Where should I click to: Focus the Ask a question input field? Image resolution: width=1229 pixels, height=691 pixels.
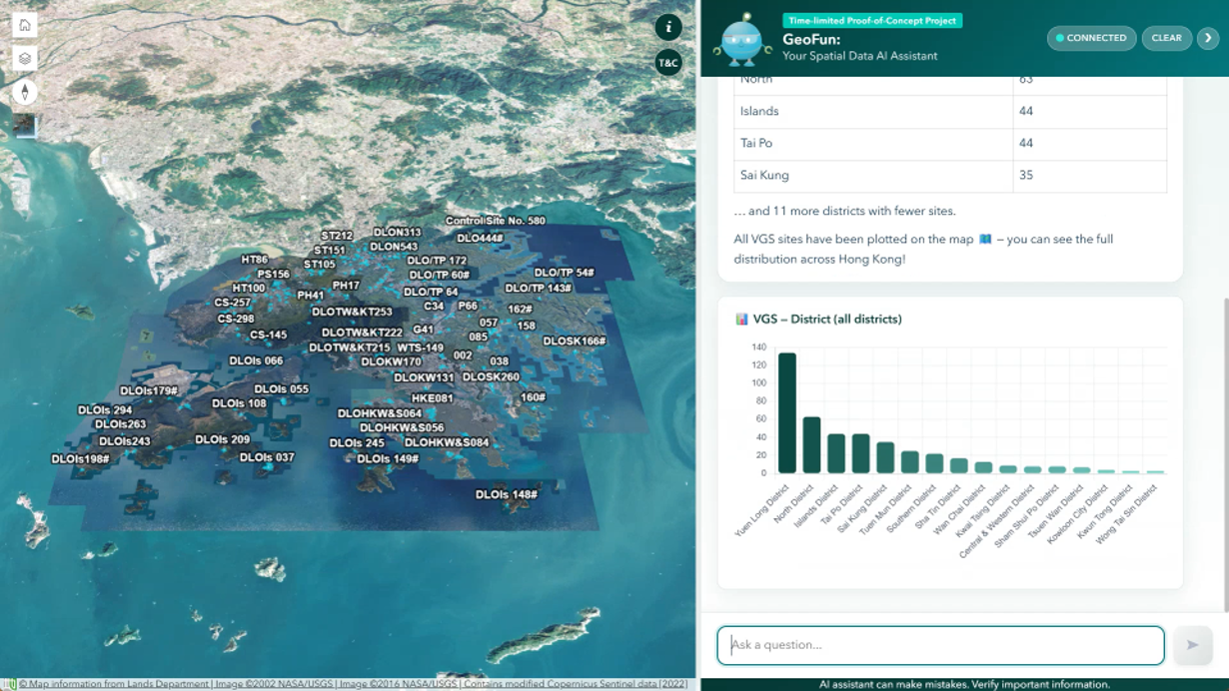pos(940,645)
